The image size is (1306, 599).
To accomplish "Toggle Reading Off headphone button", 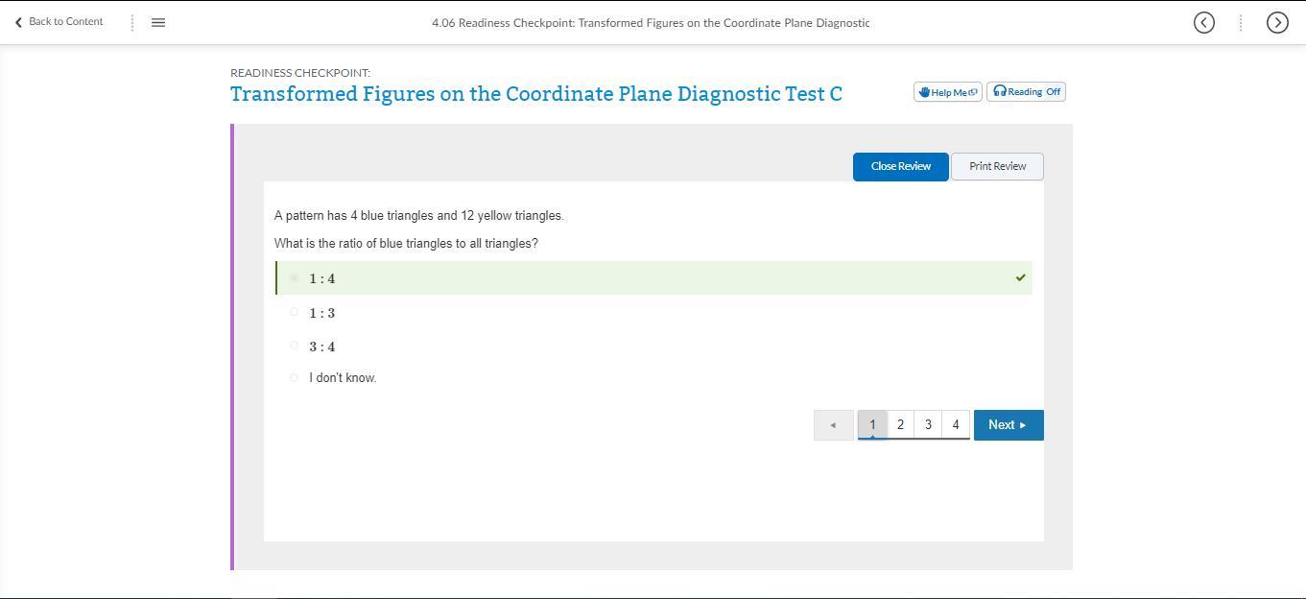I will (x=1026, y=92).
